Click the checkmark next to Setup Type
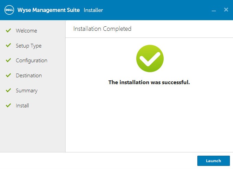This screenshot has width=233, height=169. coord(8,45)
